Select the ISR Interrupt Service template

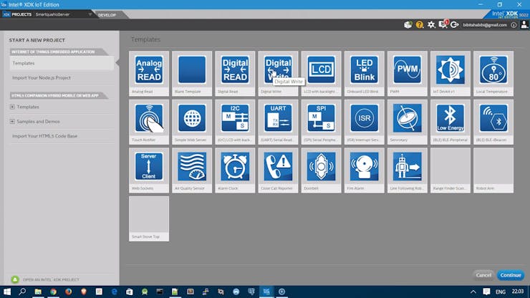point(365,122)
